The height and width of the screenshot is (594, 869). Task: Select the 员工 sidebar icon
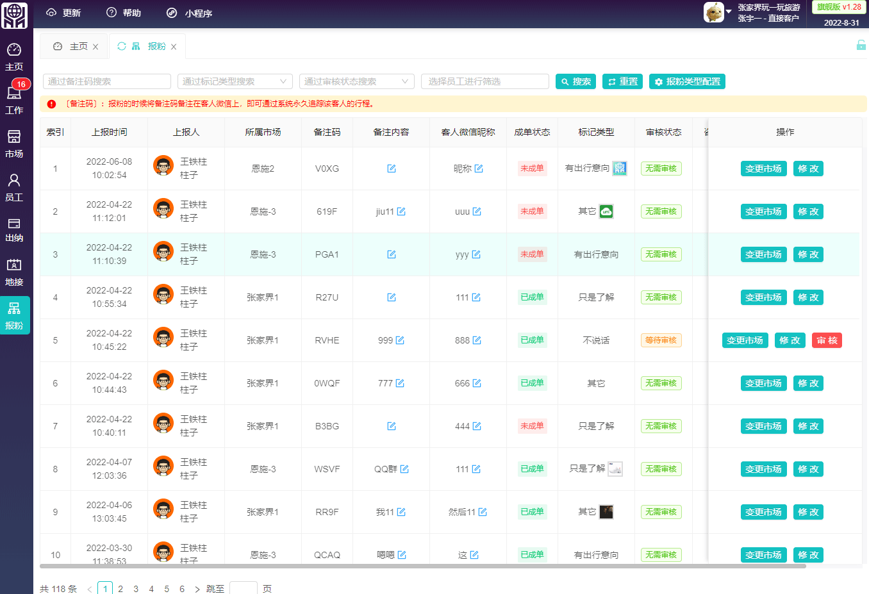pyautogui.click(x=15, y=188)
